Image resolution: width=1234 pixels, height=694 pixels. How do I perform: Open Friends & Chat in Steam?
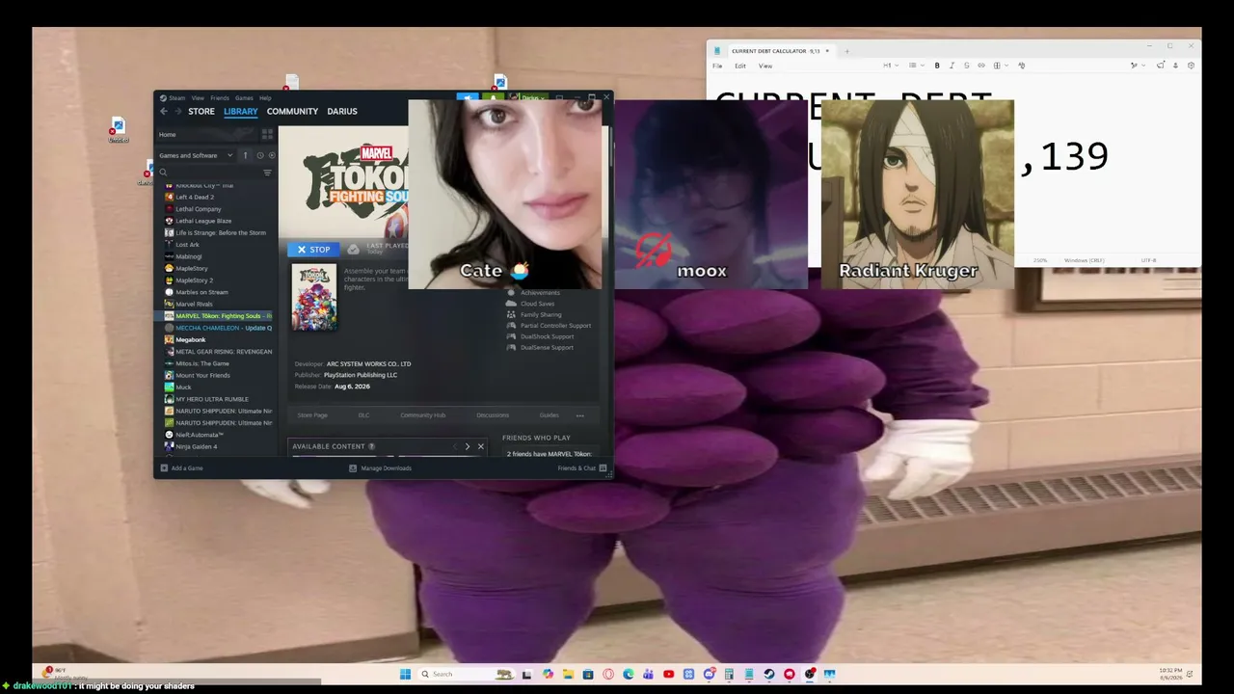[581, 468]
